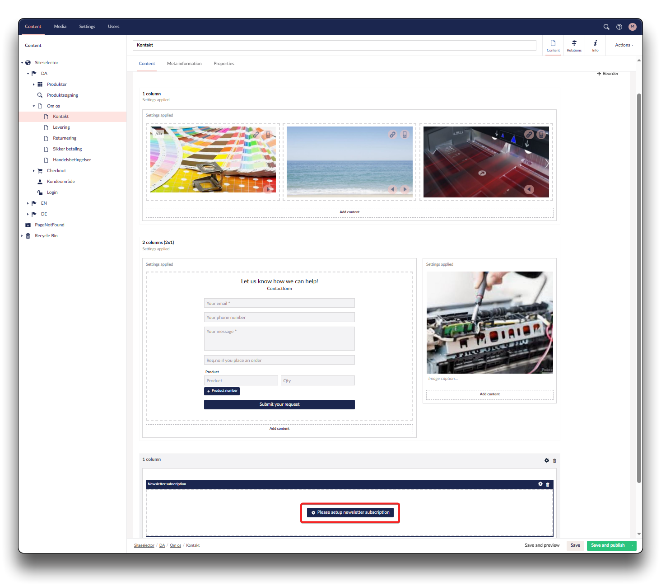Click the gear icon on last 1 column row
The width and height of the screenshot is (661, 586).
pos(547,460)
